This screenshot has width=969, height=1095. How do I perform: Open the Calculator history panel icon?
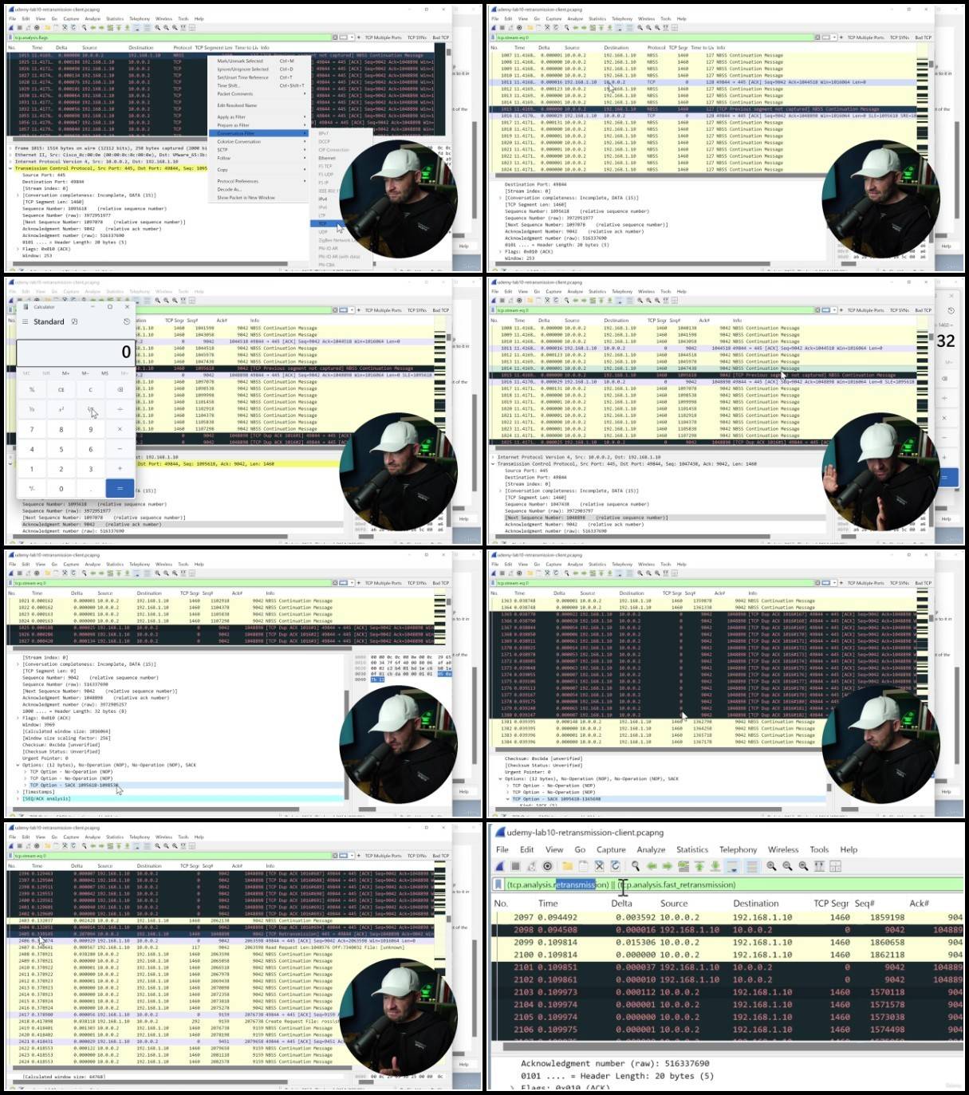(x=126, y=321)
